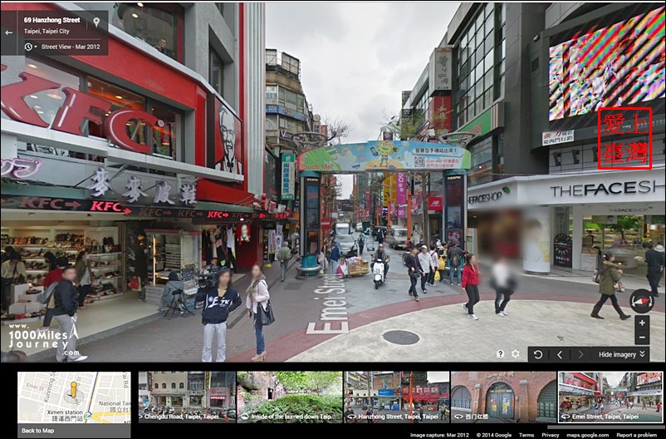This screenshot has height=439, width=666.
Task: Open the Hanzhong Street, Taipei thumbnail
Action: point(396,397)
